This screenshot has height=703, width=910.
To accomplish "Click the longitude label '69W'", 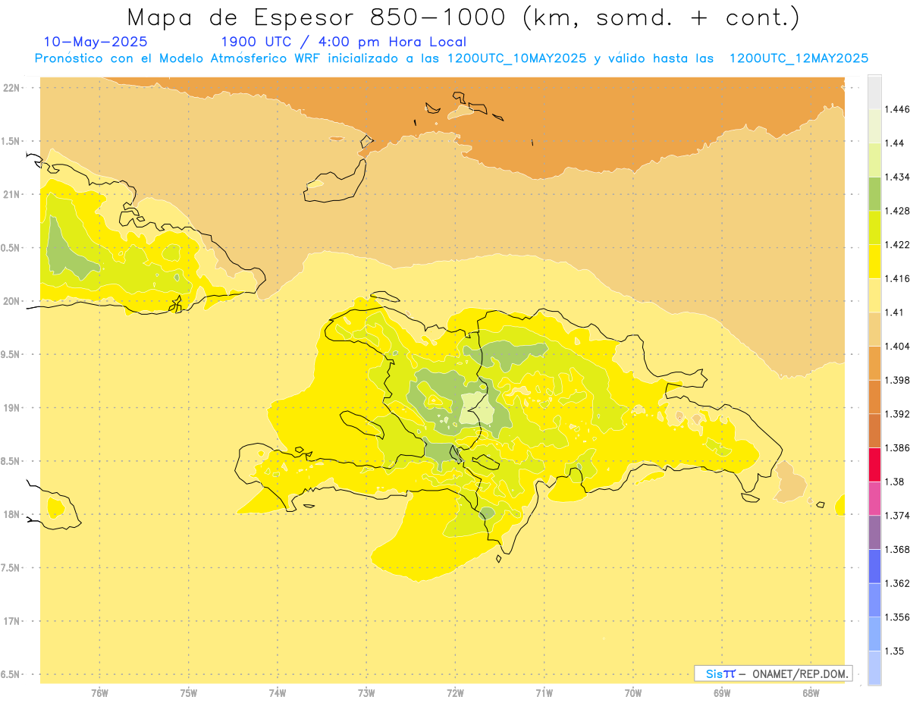I will [722, 693].
